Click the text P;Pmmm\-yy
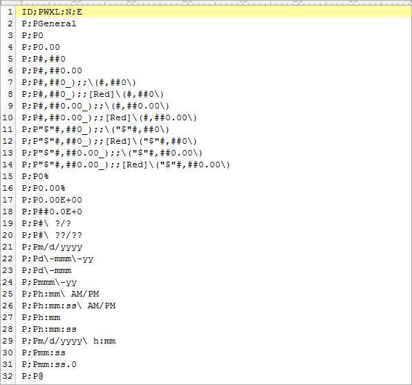 point(49,282)
